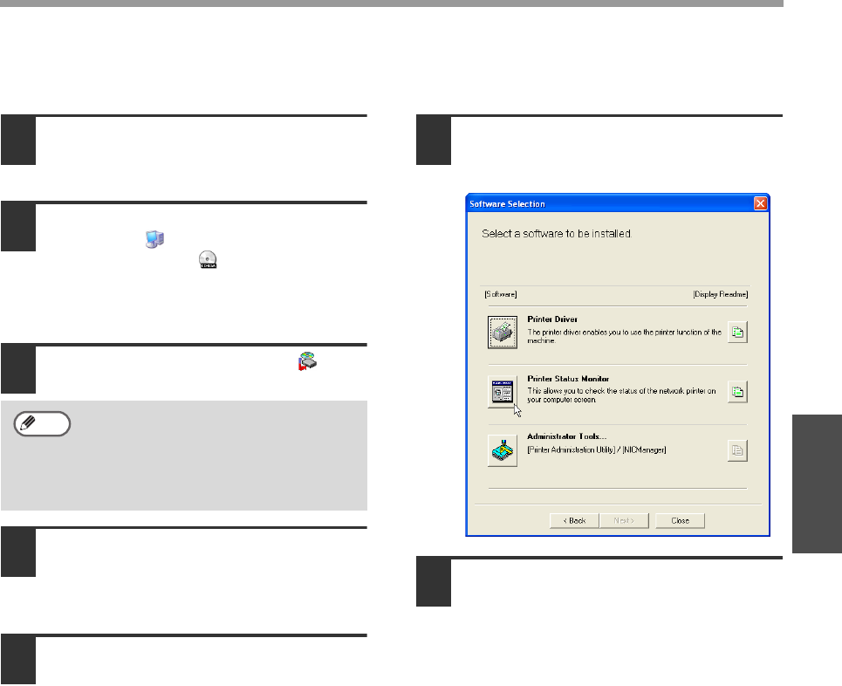Click the CD-ROM disc icon

(x=207, y=258)
